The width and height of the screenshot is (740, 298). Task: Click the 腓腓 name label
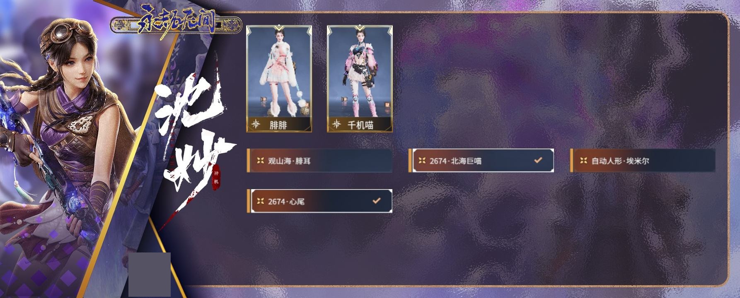[x=278, y=125]
